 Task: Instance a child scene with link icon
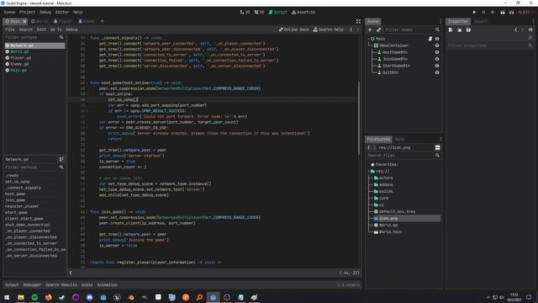[x=379, y=30]
